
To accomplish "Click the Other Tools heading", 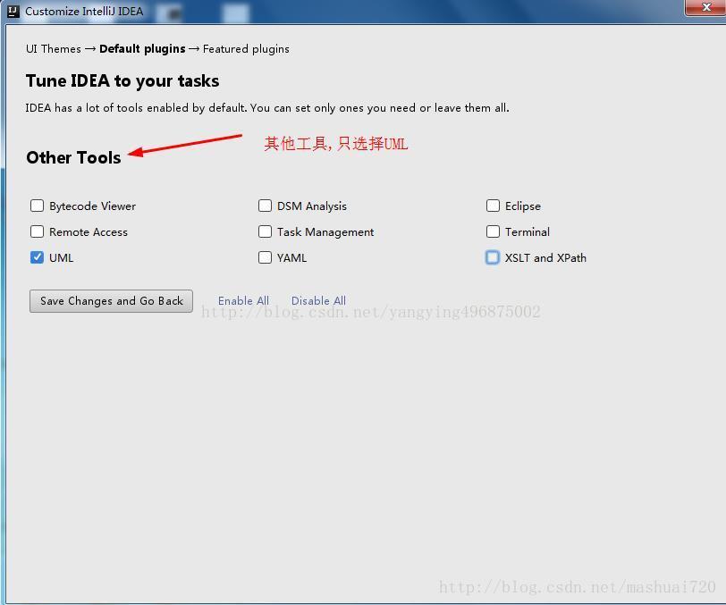I will coord(73,157).
